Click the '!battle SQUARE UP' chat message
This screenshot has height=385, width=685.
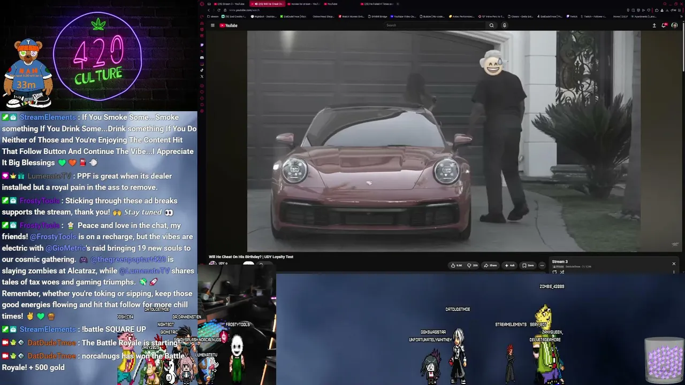(x=113, y=329)
